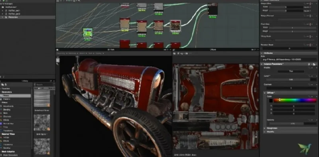Click the rainbow hue color bar
319x157 pixels.
click(295, 100)
